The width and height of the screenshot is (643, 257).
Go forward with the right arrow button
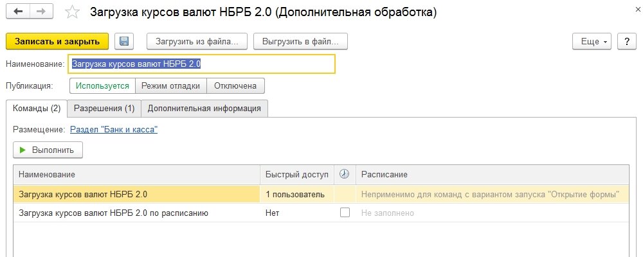tap(41, 12)
